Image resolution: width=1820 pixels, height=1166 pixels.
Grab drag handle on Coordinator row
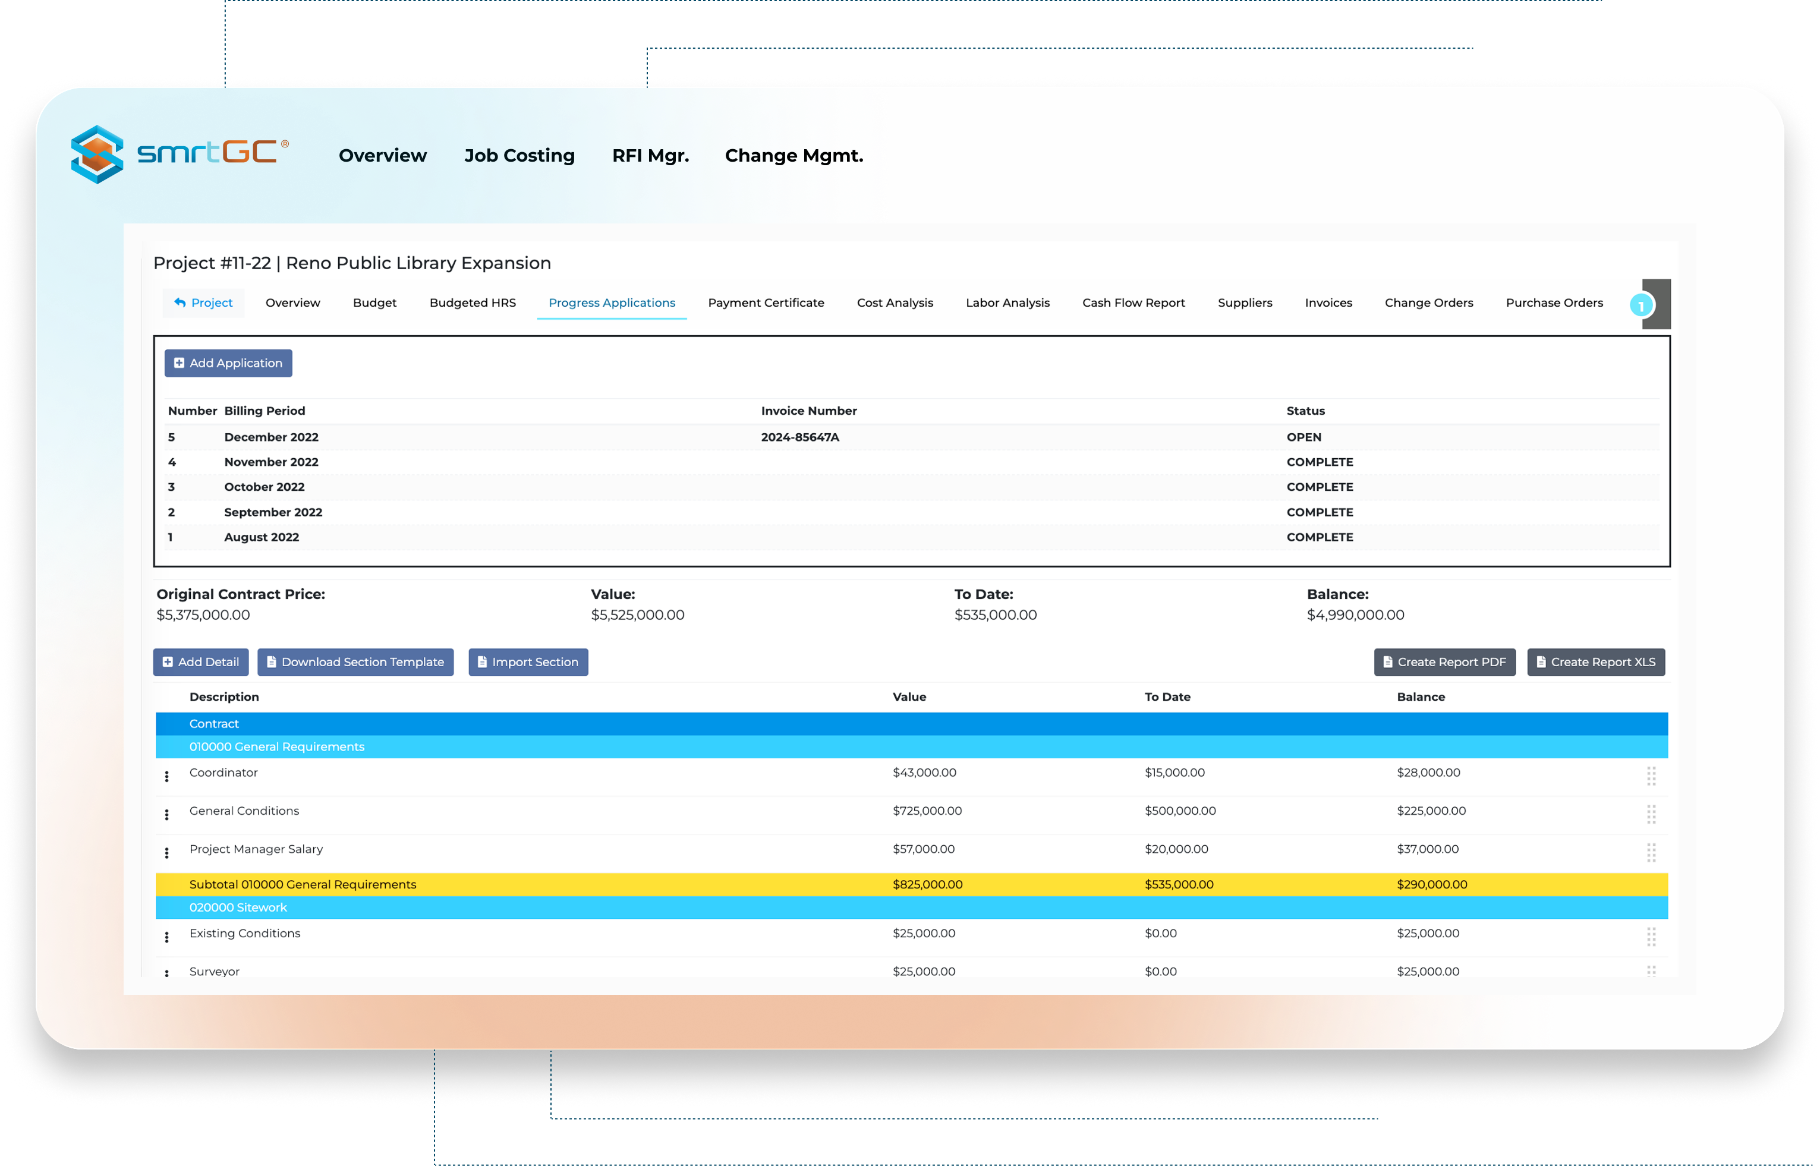(1651, 776)
